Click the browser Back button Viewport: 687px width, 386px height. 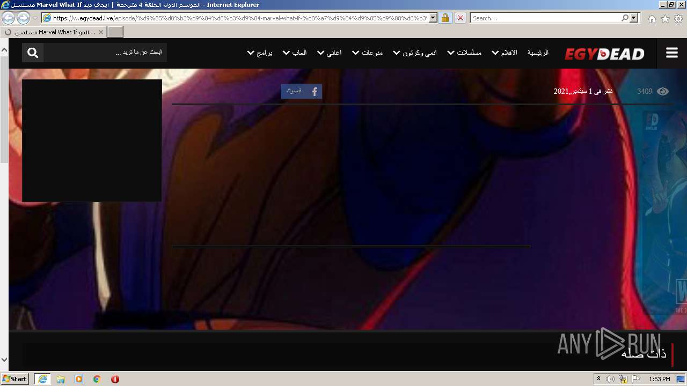tap(9, 18)
